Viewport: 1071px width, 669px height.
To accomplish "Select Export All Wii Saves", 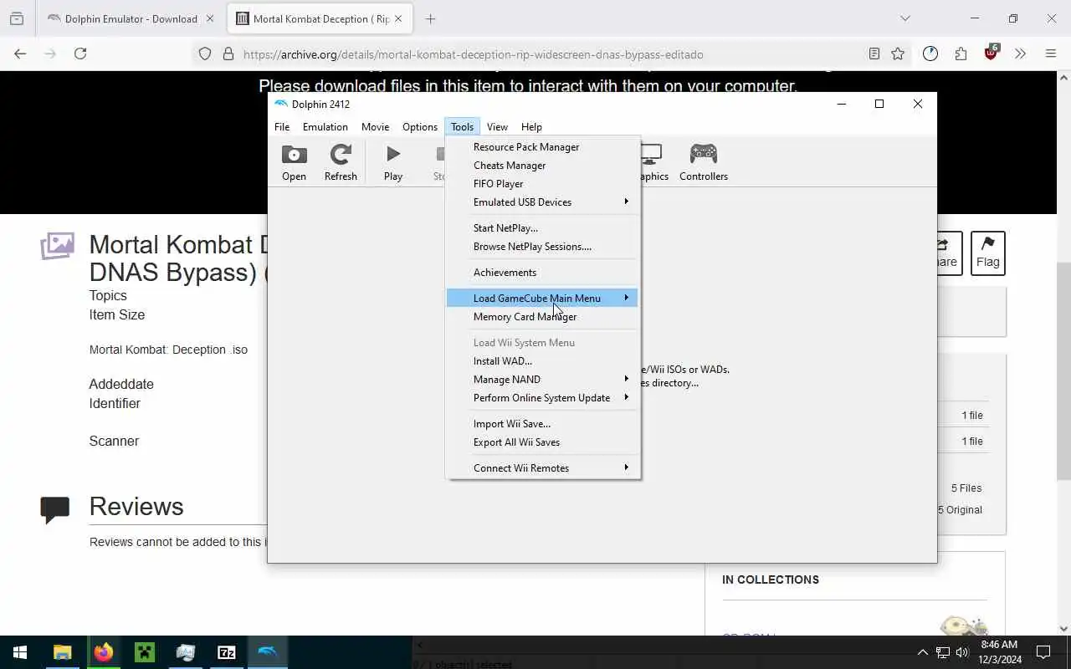I will [x=542, y=442].
